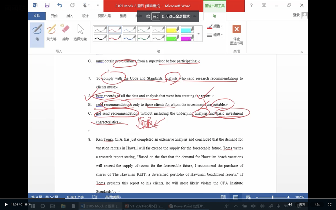The height and width of the screenshot is (210, 336).
Task: Switch to Read Mode view
Action: click(x=223, y=197)
